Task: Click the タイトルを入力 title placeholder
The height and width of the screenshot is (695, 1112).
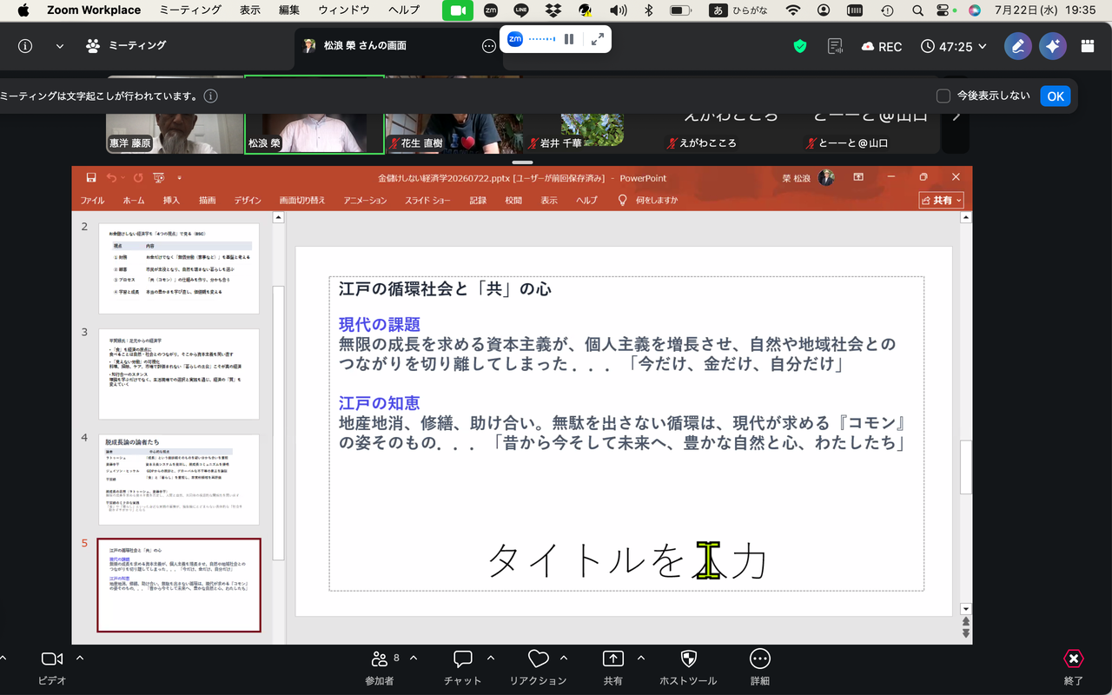Action: click(626, 560)
